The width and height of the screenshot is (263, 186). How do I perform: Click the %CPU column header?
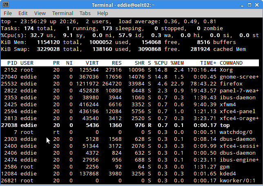[161, 63]
